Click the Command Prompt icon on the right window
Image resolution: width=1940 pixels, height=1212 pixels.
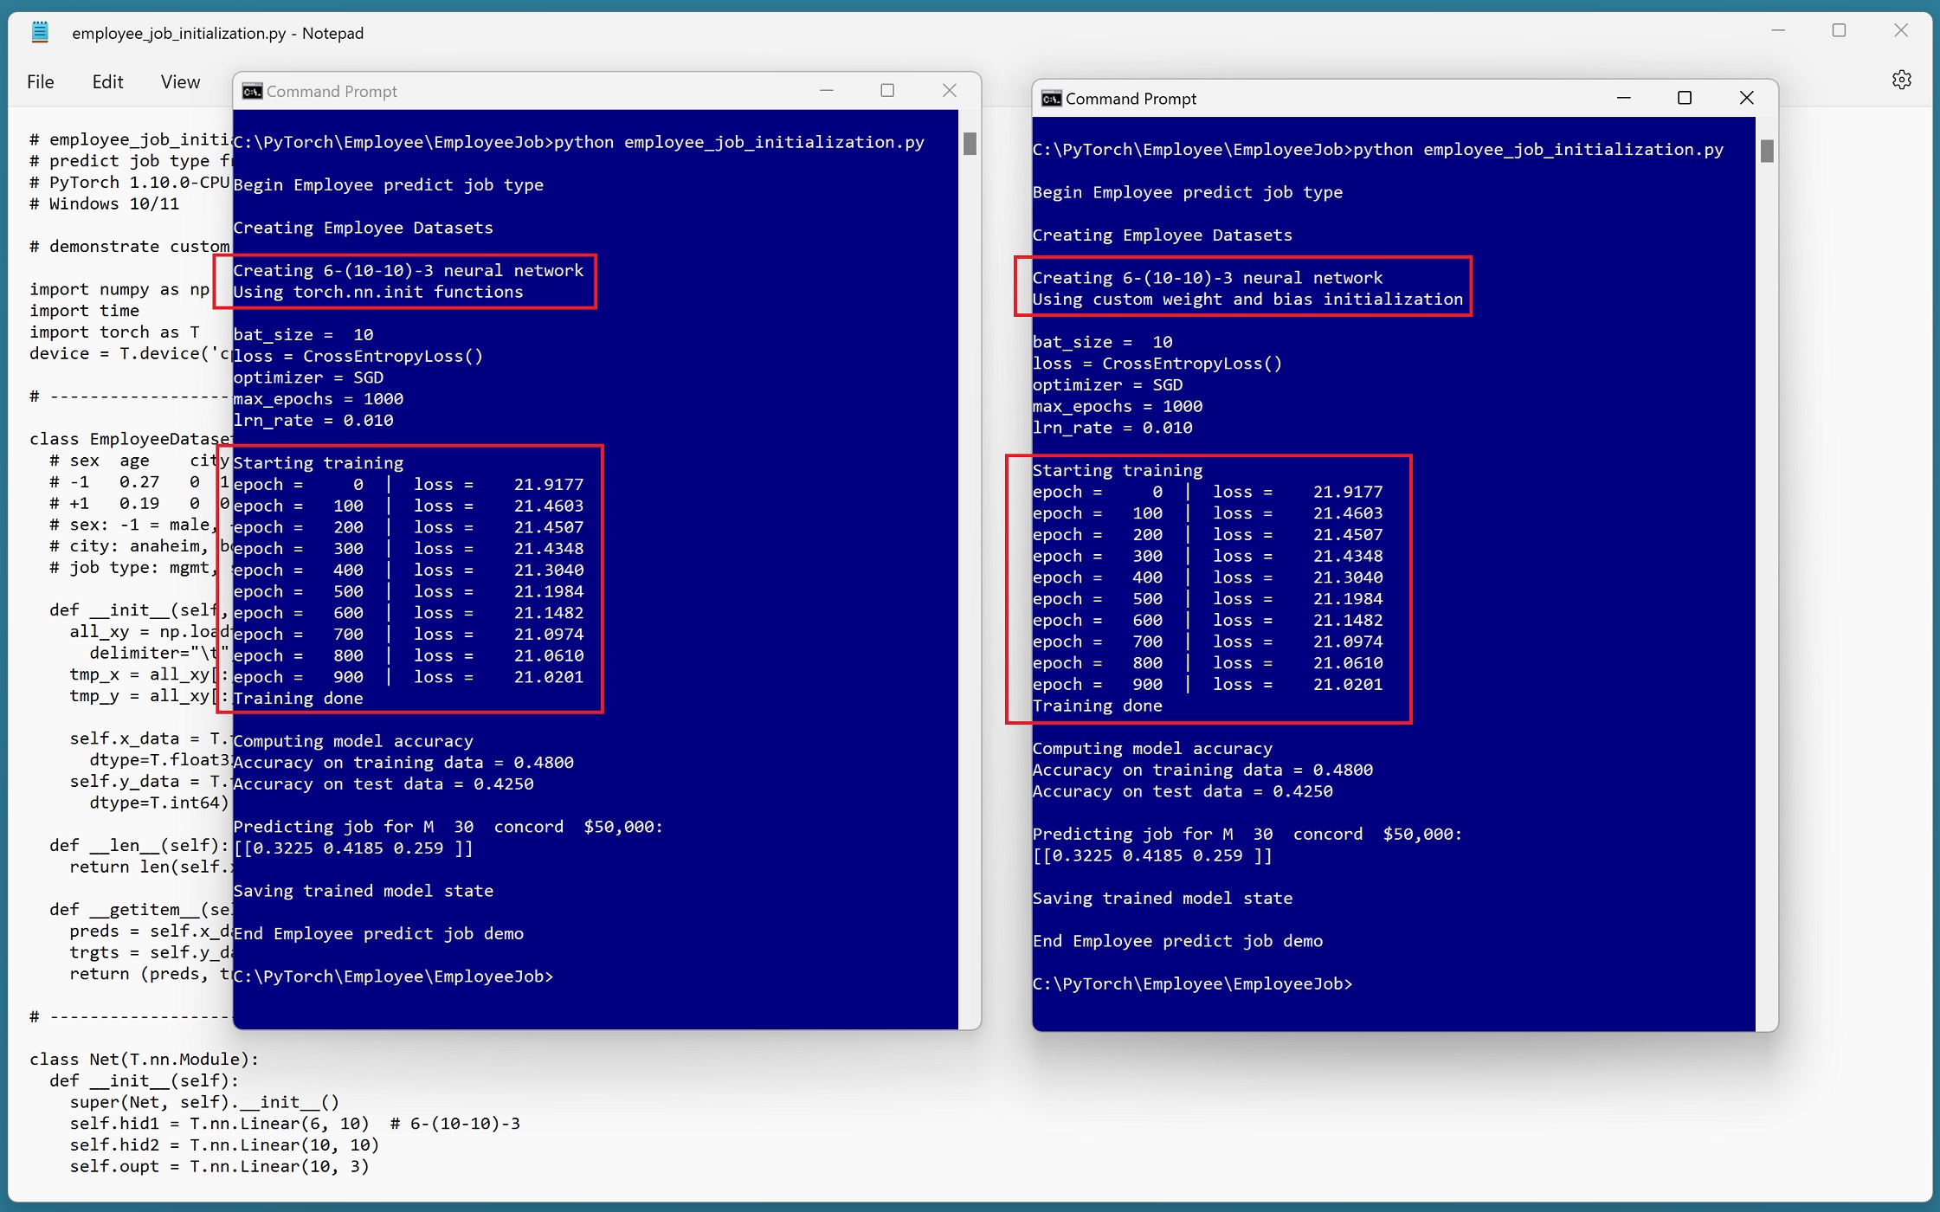[1050, 99]
